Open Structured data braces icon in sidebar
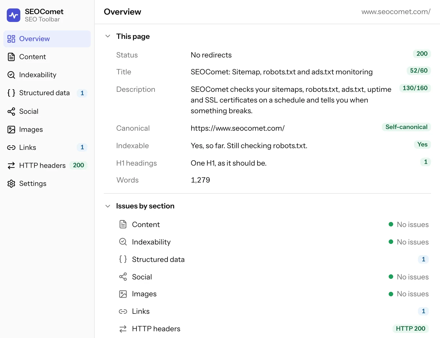This screenshot has width=440, height=338. (11, 93)
